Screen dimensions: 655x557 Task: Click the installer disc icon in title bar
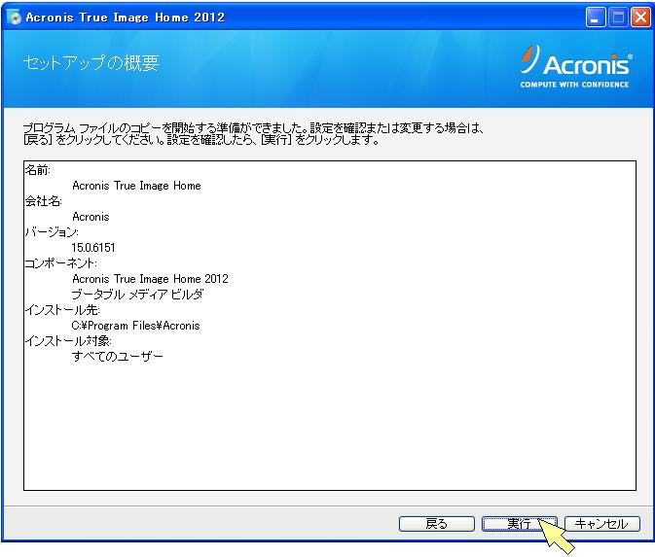pyautogui.click(x=14, y=17)
